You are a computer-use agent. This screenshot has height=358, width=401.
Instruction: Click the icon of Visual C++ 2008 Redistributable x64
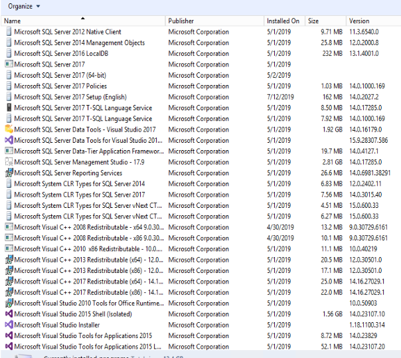point(9,227)
